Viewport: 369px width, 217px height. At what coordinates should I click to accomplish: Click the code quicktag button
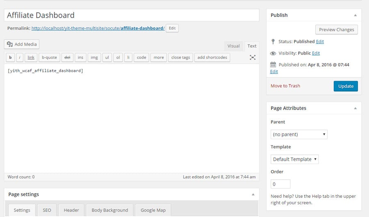141,57
